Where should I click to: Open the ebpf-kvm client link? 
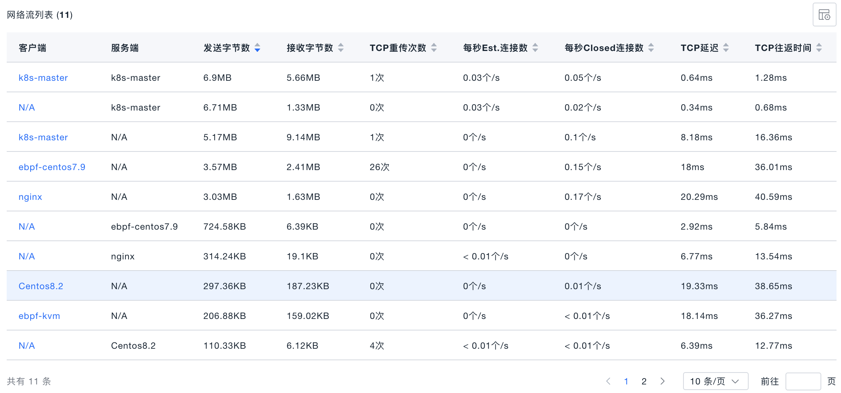39,316
